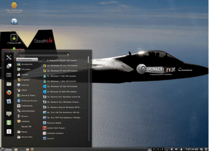Switch to workspace 2
This screenshot has height=151, width=209.
(x=154, y=149)
